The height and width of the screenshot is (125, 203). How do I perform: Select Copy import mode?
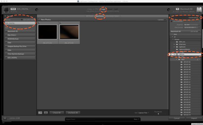tap(103, 9)
